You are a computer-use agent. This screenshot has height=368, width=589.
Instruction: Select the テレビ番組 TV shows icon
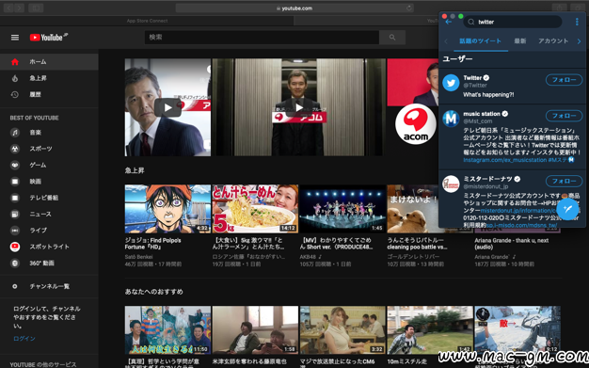[x=15, y=198]
